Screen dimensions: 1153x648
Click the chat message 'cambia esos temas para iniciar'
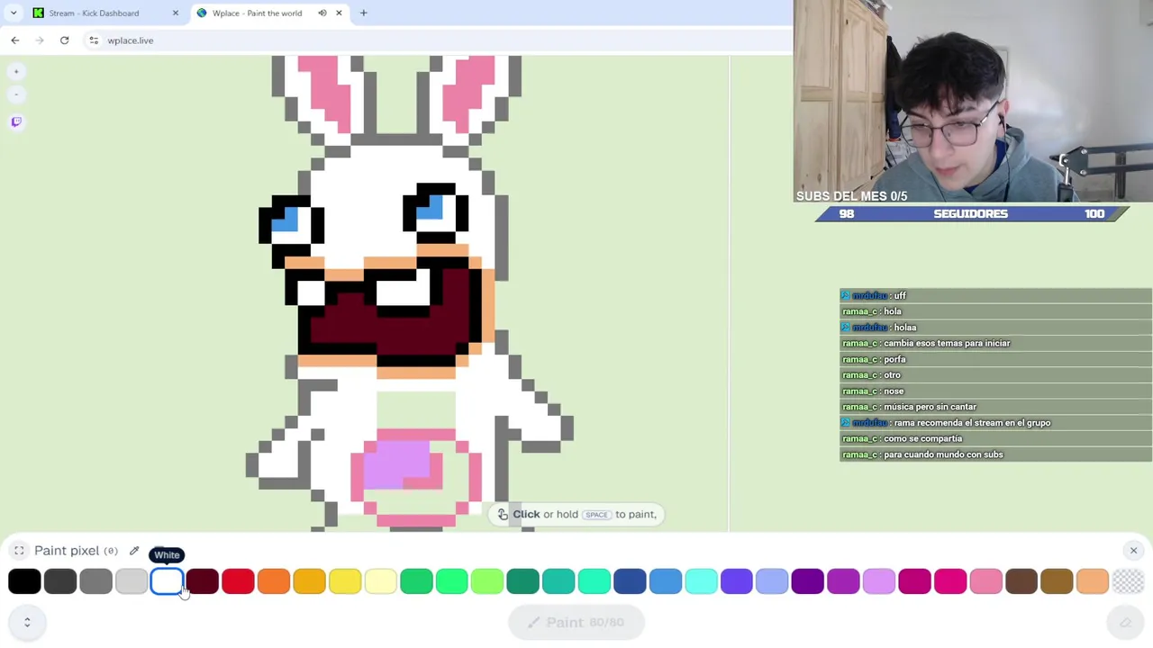click(x=947, y=343)
